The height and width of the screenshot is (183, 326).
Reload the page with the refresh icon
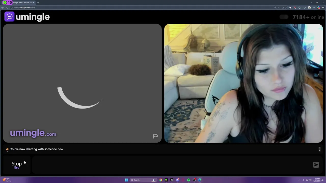[7, 8]
